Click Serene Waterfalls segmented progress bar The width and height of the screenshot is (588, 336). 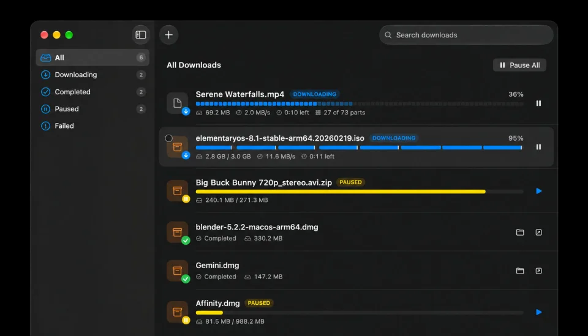point(360,104)
